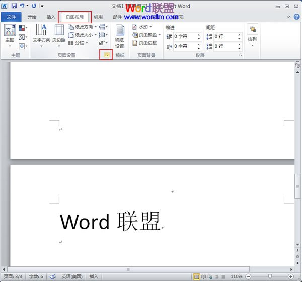Select the 页面布局 (Page Layout) tab

(x=74, y=17)
